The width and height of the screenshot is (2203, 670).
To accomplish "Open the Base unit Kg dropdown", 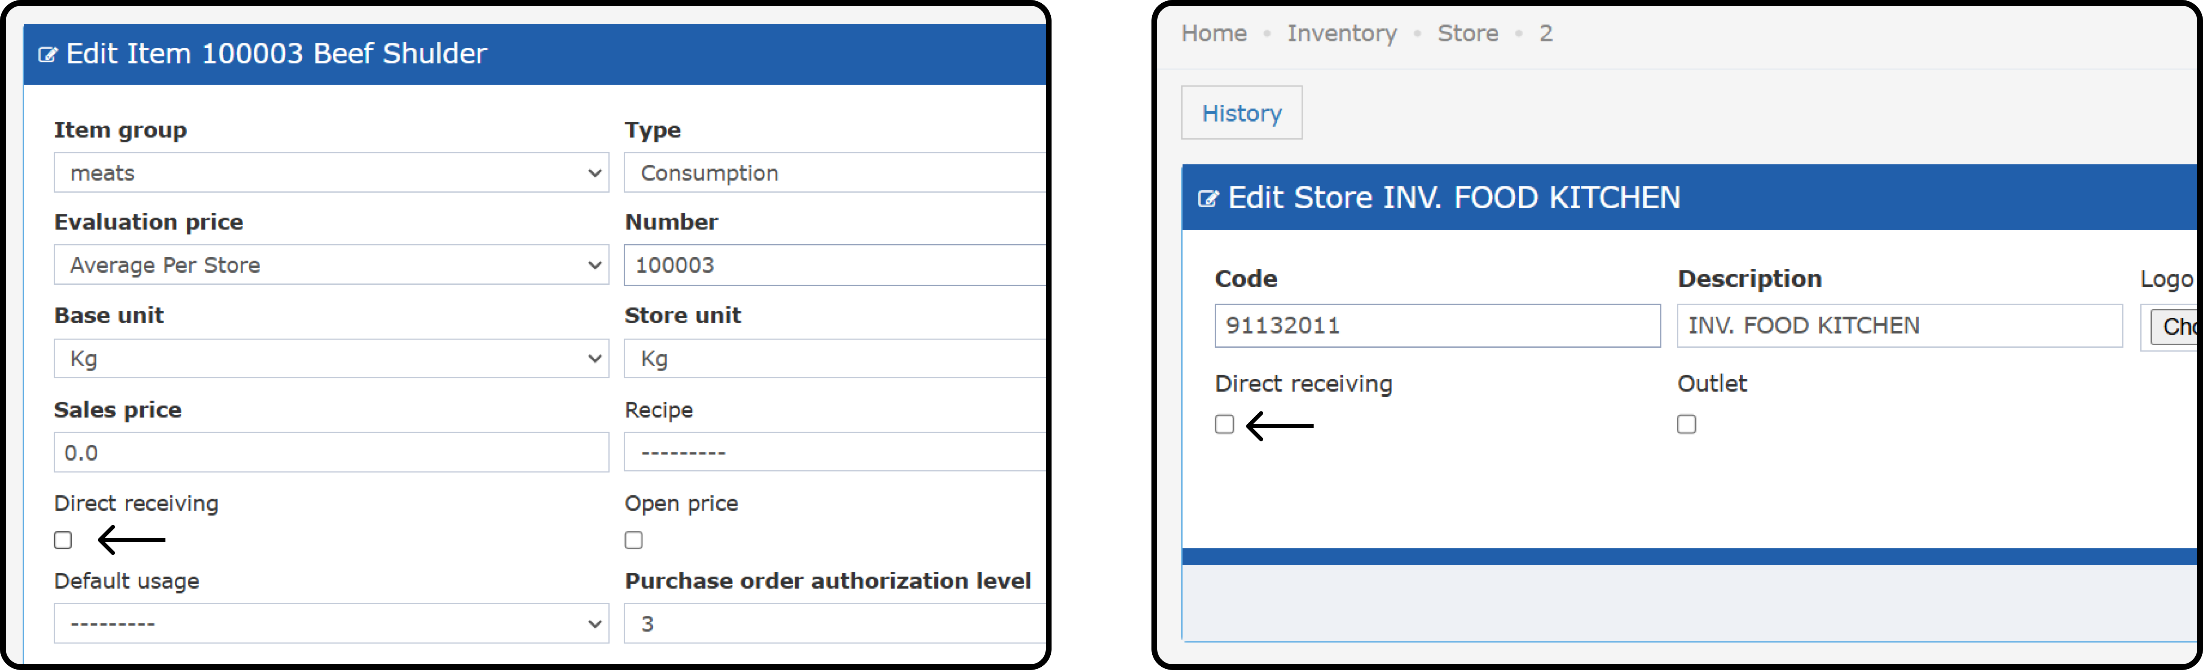I will 331,358.
